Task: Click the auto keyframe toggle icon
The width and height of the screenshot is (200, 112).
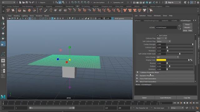Action: pos(193,108)
